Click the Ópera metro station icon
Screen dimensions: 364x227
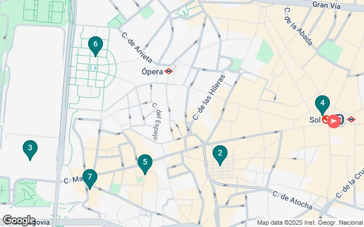point(169,72)
